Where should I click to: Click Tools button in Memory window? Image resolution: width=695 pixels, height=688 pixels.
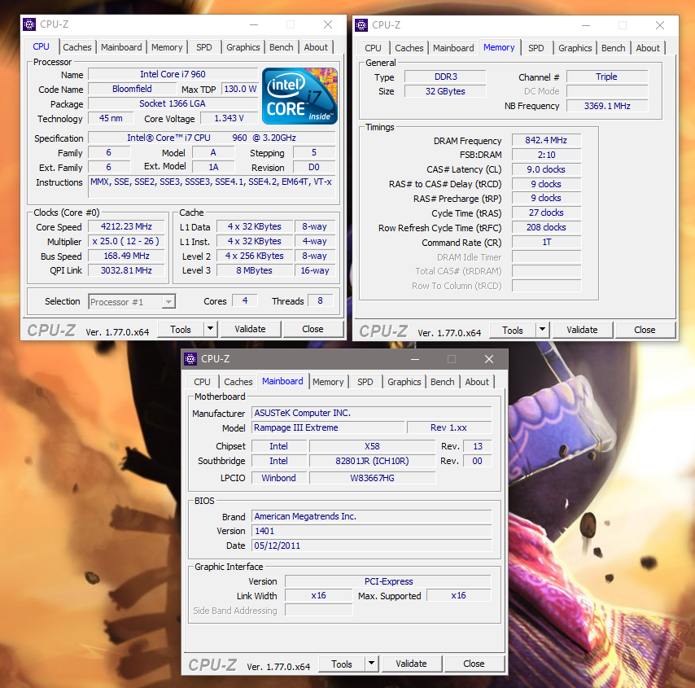coord(513,330)
